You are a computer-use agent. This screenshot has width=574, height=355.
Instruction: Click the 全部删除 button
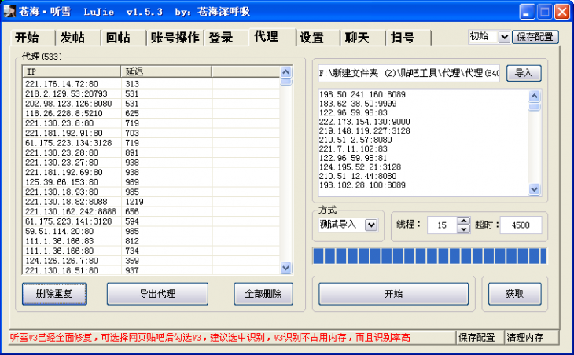pyautogui.click(x=263, y=294)
